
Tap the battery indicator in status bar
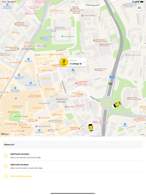(142, 2)
